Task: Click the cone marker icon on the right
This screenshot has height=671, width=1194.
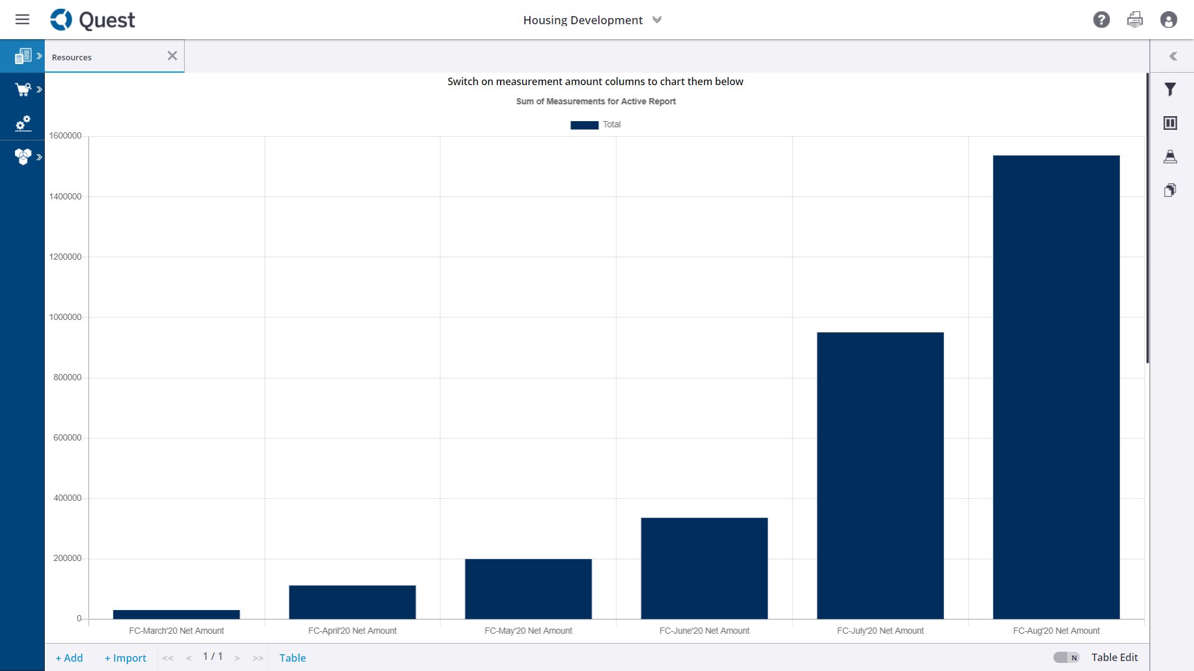Action: tap(1171, 157)
